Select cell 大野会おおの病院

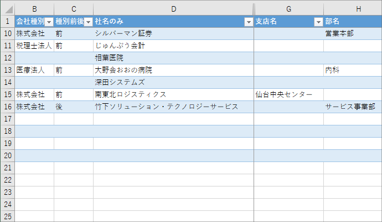(x=173, y=70)
